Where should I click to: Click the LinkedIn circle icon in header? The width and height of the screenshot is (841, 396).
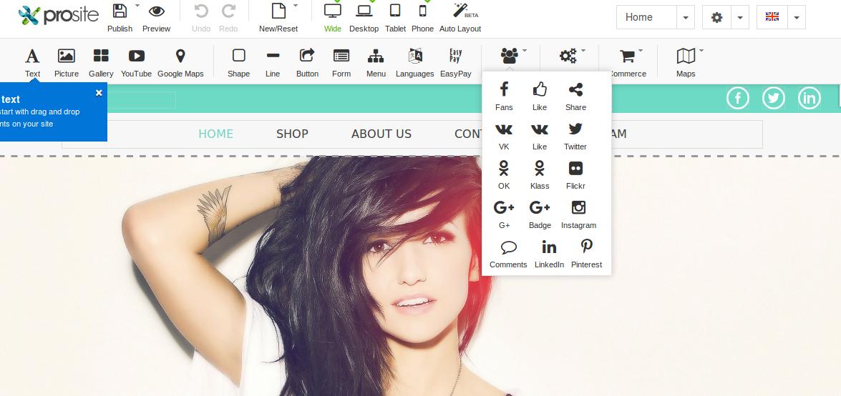coord(810,98)
